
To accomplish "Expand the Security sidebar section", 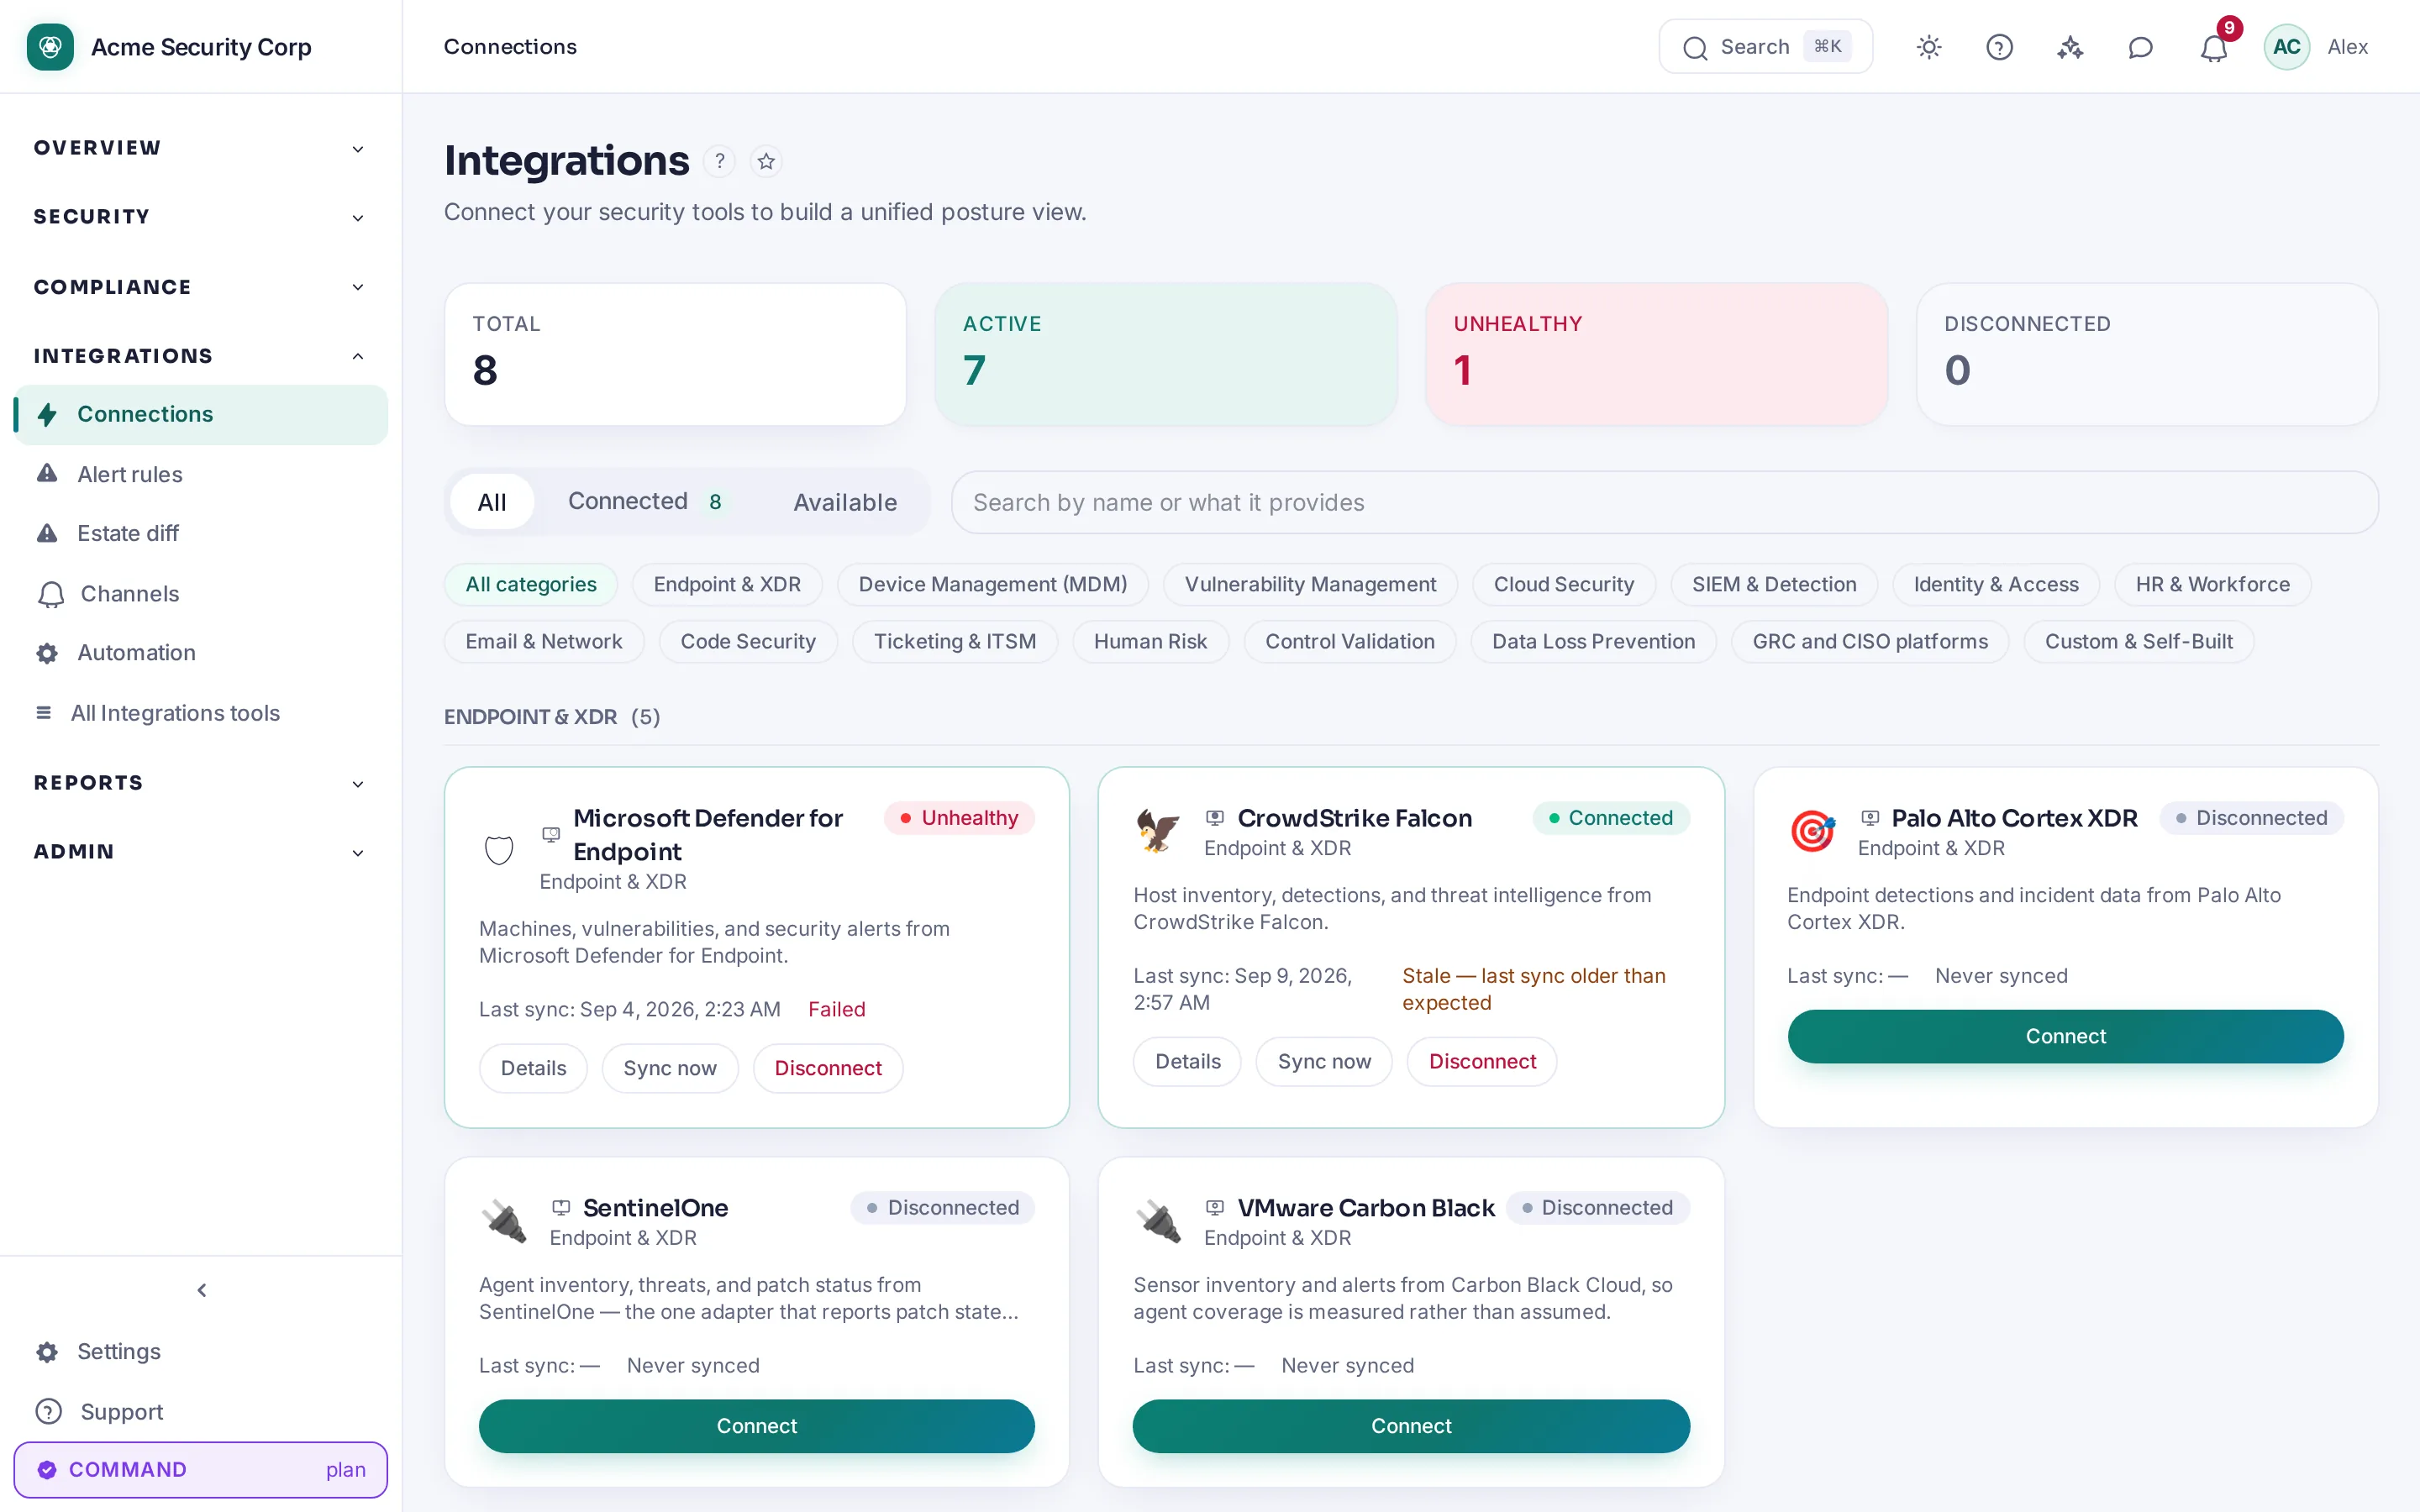I will [x=201, y=217].
